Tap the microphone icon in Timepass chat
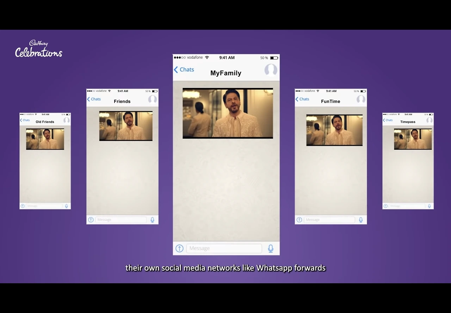The image size is (451, 313). [x=430, y=206]
